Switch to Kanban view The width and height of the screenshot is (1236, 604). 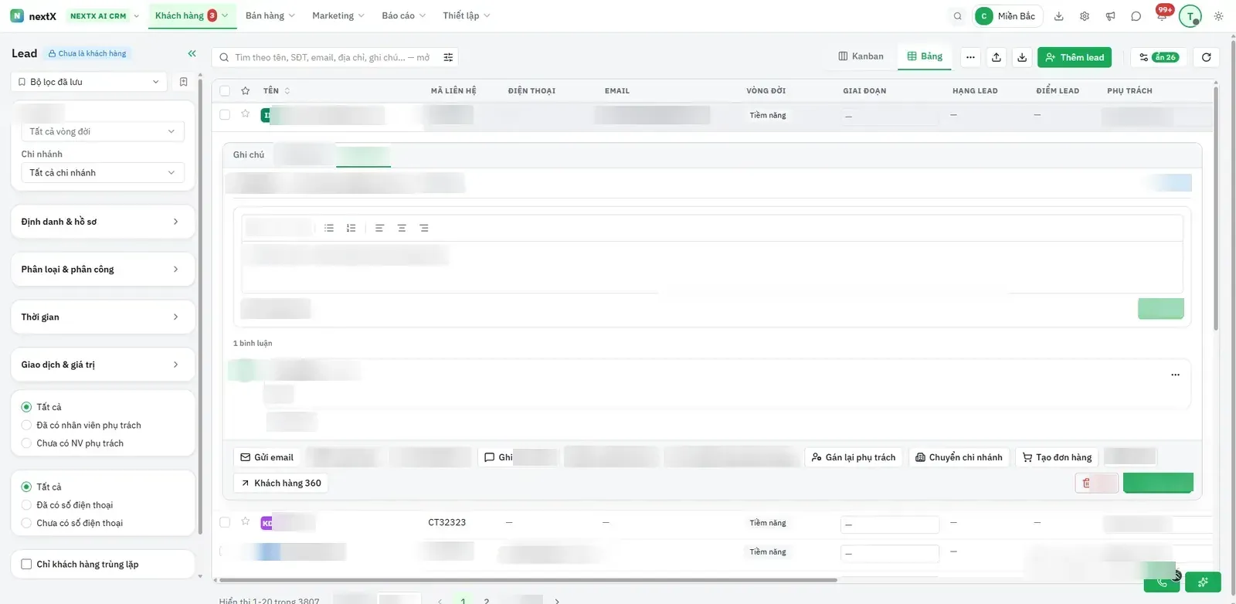(861, 56)
